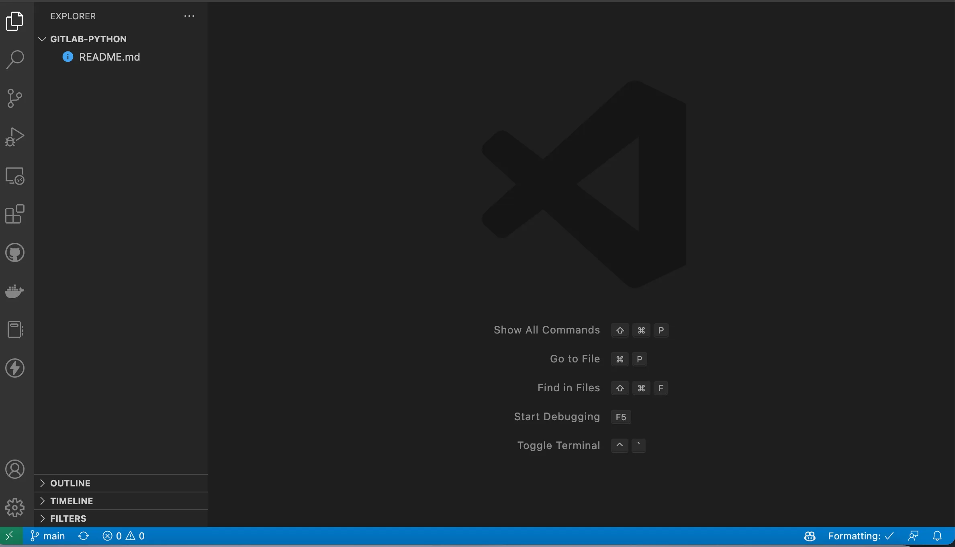Click the feedback icon in status bar

click(913, 536)
